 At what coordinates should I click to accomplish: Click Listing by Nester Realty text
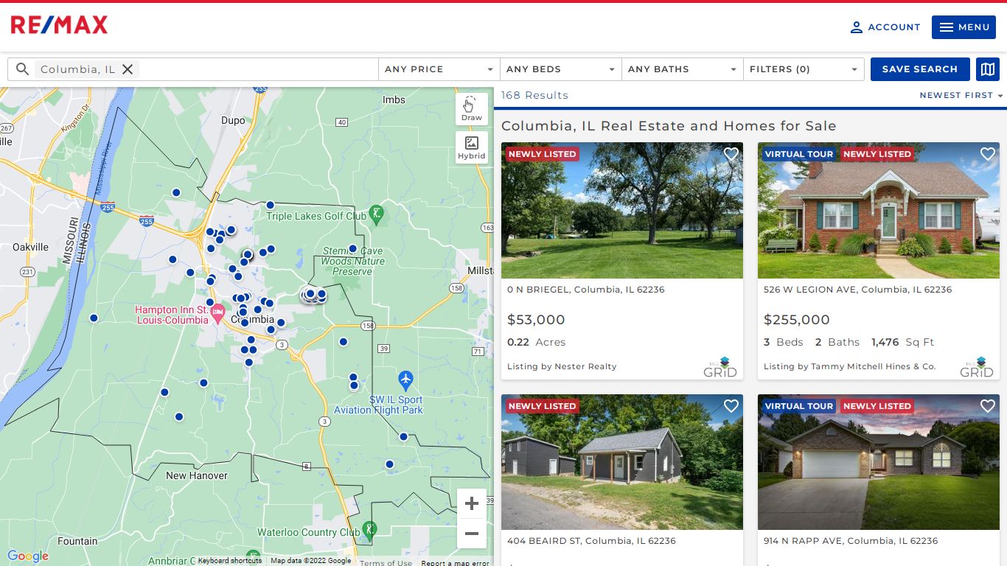[x=562, y=366]
